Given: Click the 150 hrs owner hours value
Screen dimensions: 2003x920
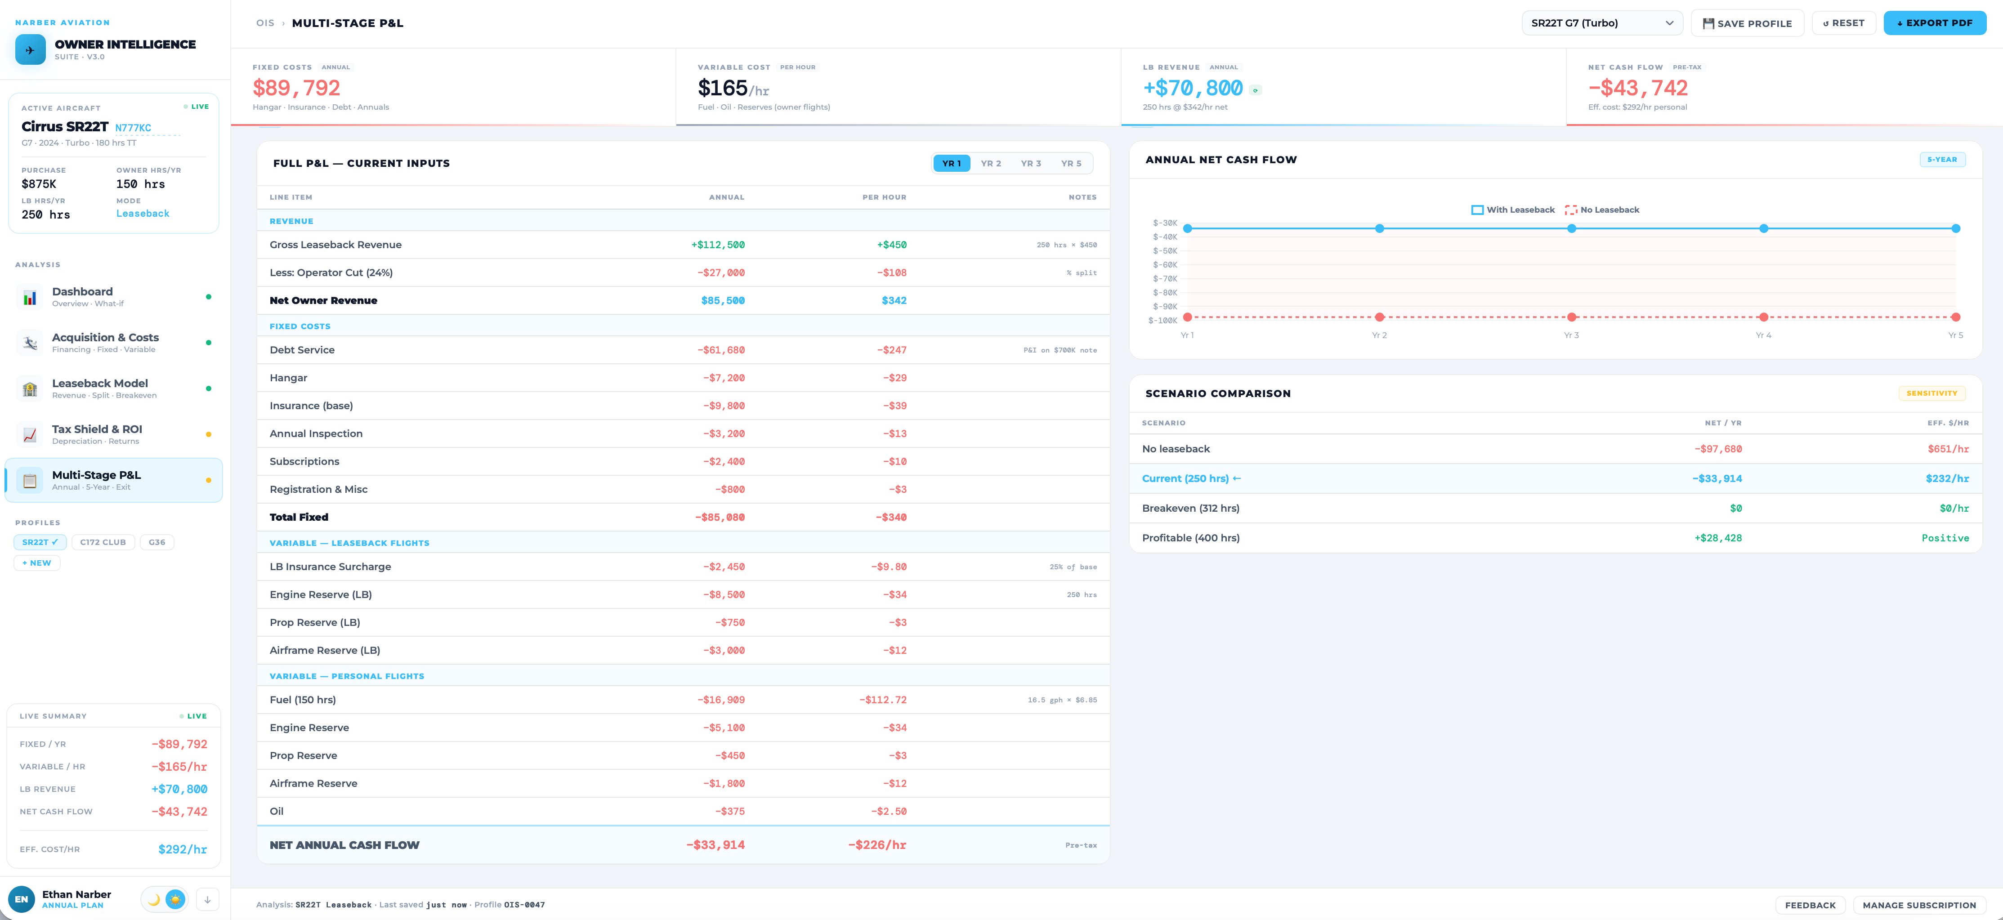Looking at the screenshot, I should (141, 184).
